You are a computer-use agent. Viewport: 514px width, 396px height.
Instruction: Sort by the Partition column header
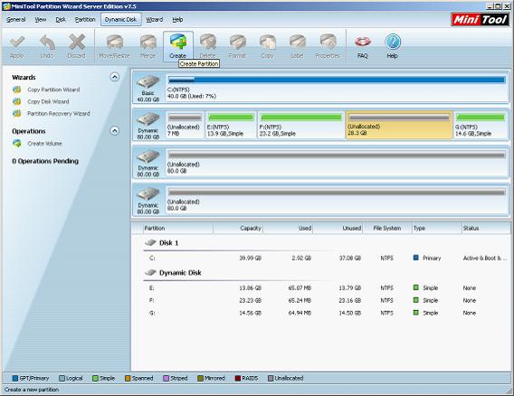coord(178,229)
